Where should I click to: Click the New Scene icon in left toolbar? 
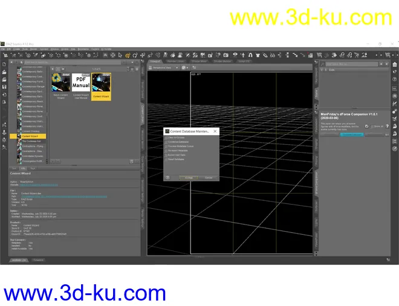tap(4, 64)
